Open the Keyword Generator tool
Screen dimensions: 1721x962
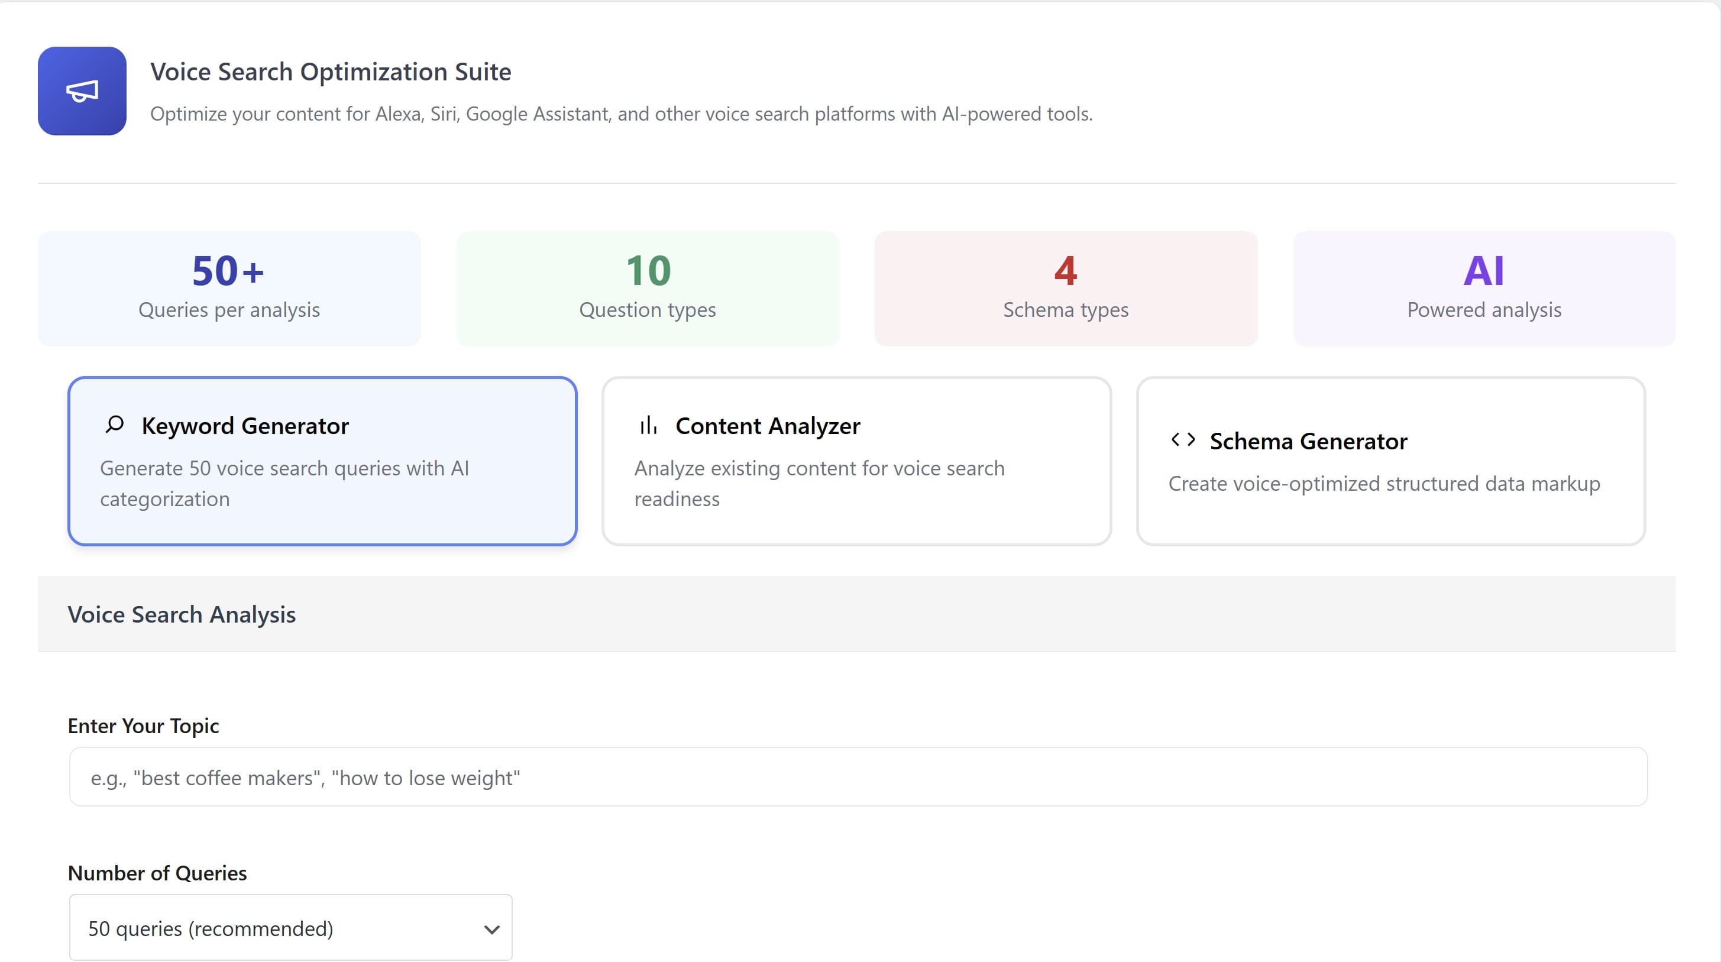(x=323, y=461)
